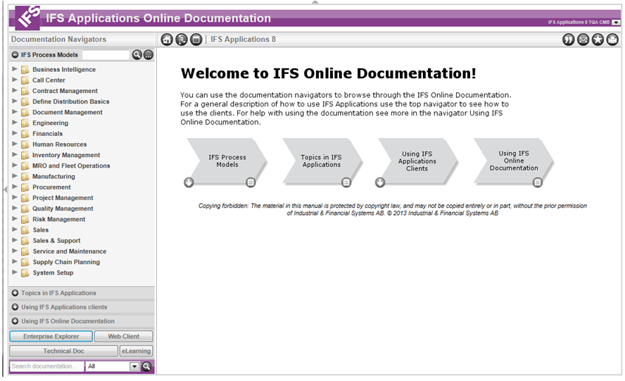Expand the Topics in IFS Applications section
This screenshot has height=381, width=625.
coord(15,293)
